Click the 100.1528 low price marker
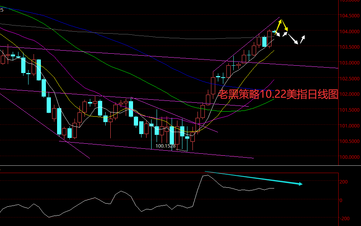 tap(165, 146)
